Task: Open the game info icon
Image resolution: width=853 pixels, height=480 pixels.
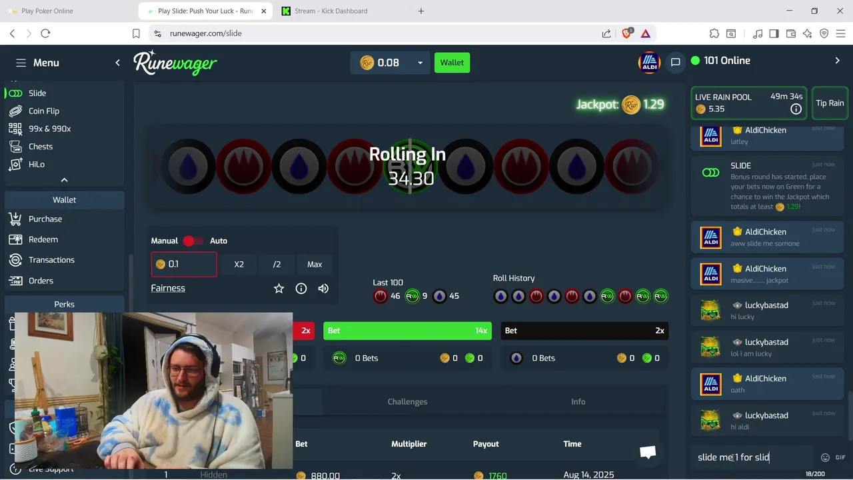Action: point(301,289)
